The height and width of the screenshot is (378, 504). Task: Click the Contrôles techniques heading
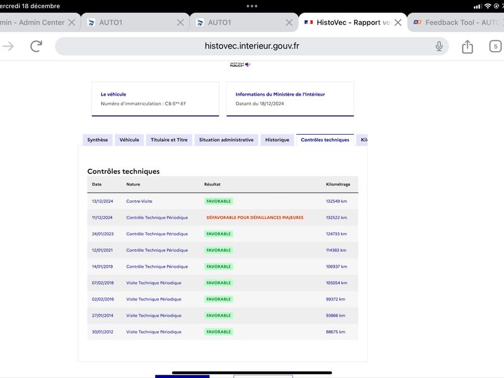pos(123,171)
